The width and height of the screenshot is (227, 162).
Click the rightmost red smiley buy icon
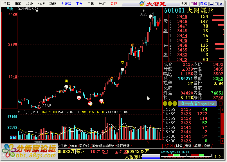point(101,101)
